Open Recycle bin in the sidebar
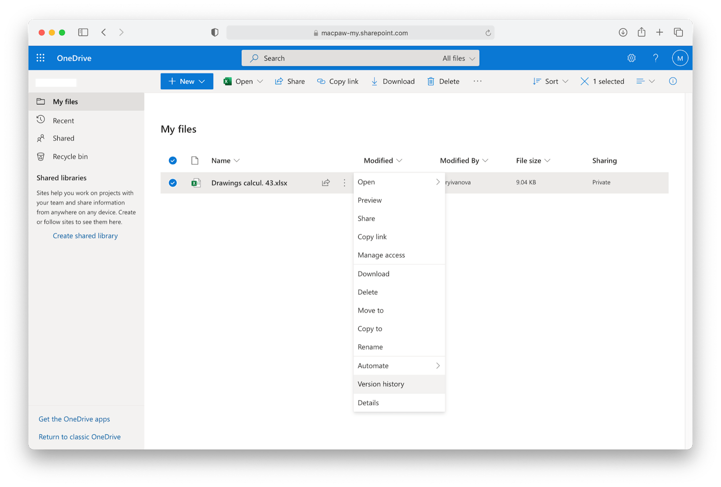The width and height of the screenshot is (721, 487). point(87,156)
